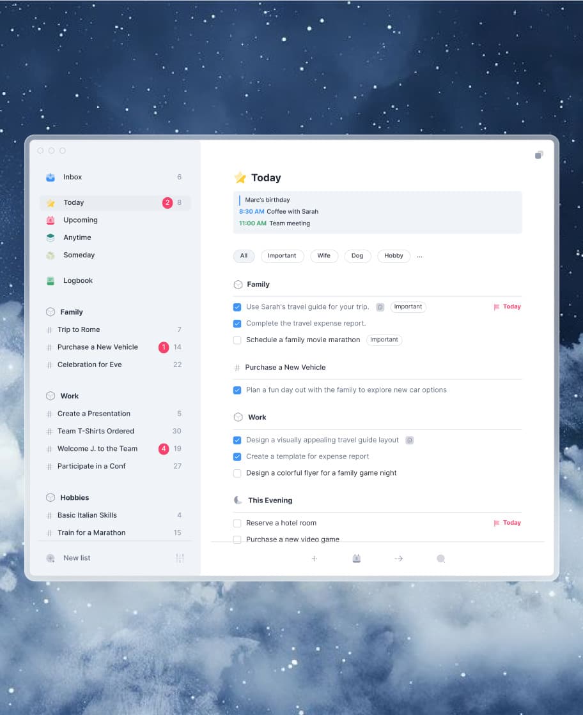Open the Upcoming list
583x715 pixels.
click(x=116, y=220)
